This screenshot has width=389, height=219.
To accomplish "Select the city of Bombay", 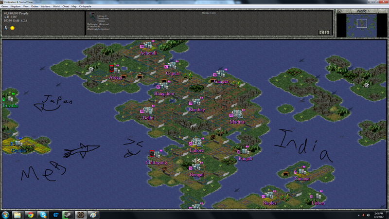I will click(x=196, y=102).
